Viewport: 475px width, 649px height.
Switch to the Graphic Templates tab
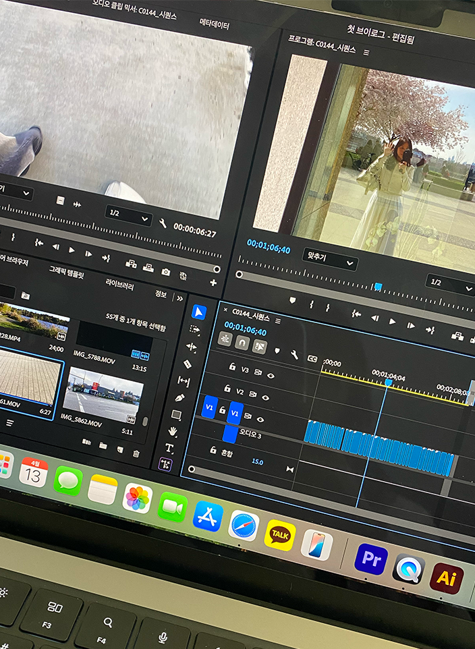[67, 272]
